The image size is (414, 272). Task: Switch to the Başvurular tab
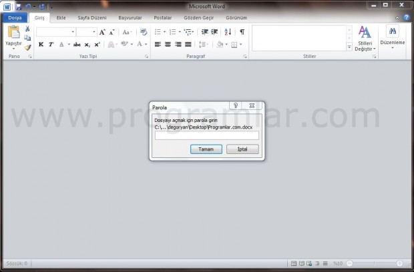(x=130, y=18)
